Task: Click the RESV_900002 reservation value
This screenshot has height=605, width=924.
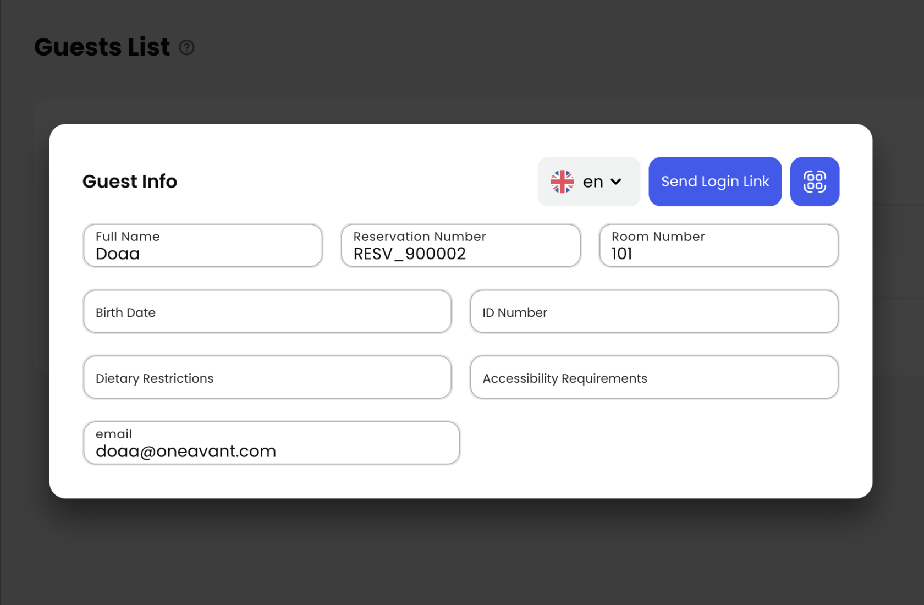Action: (409, 254)
